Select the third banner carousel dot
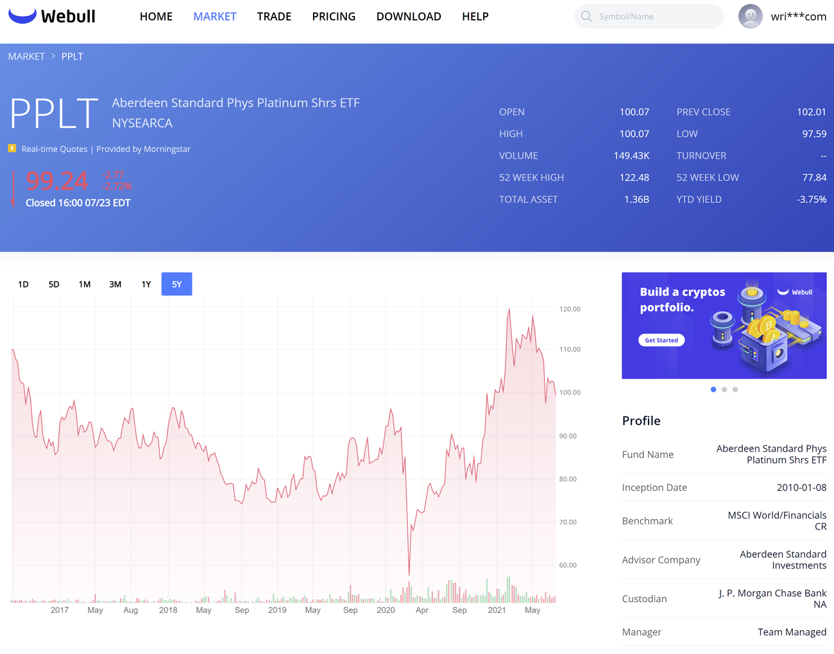Image resolution: width=834 pixels, height=654 pixels. 735,390
